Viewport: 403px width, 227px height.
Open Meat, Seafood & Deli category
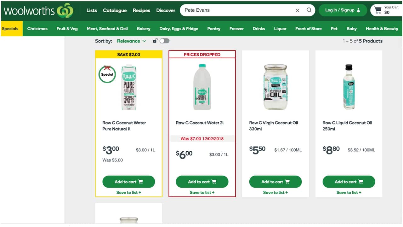[107, 29]
